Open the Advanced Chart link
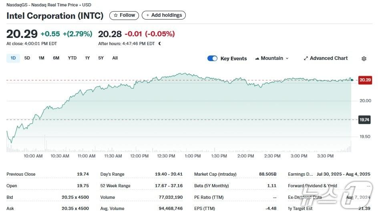Screen dimensions: 378x214 click(x=328, y=58)
